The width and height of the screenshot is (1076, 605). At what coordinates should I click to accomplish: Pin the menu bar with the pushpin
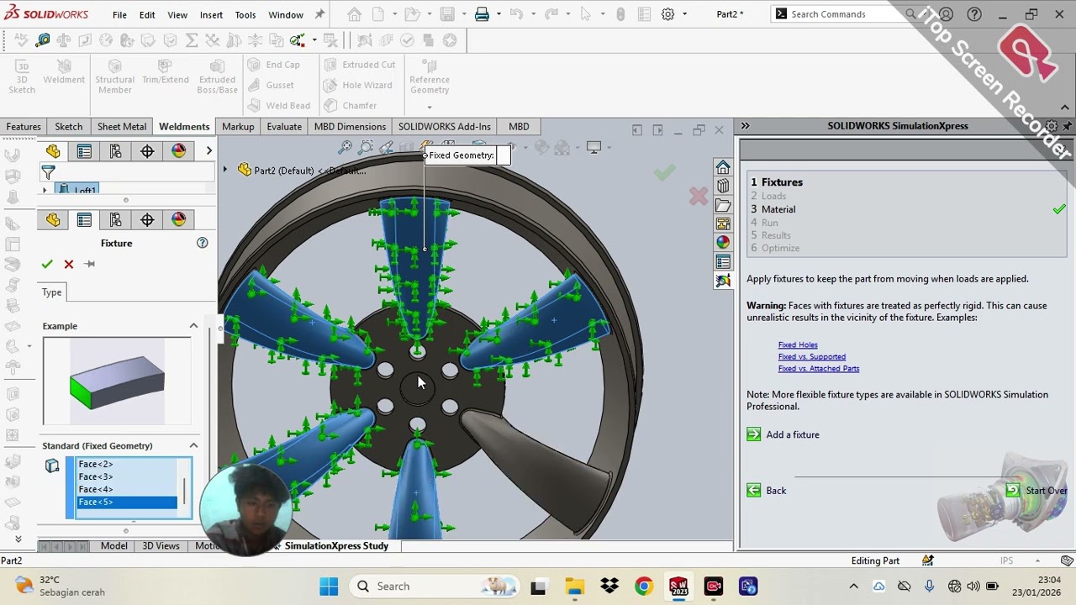point(319,14)
